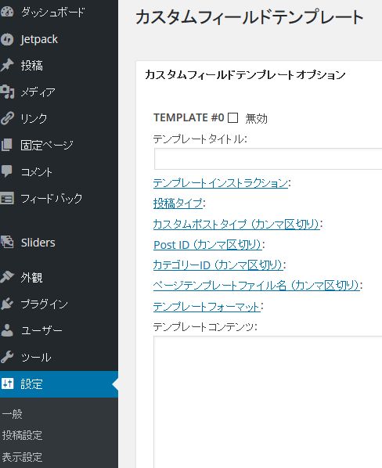The height and width of the screenshot is (468, 382).
Task: Select the plug icon for プラグイン
Action: (7, 304)
